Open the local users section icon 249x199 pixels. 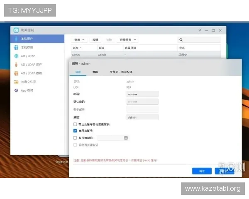(x=16, y=39)
